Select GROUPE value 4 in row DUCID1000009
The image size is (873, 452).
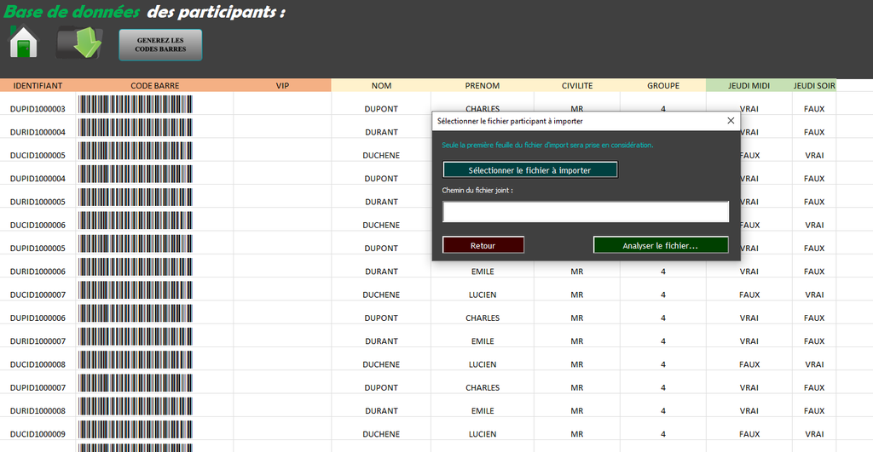663,434
